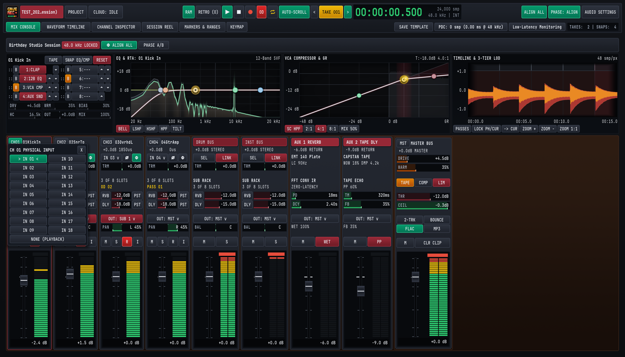Click the stop transport button
Image resolution: width=625 pixels, height=357 pixels.
(x=239, y=12)
